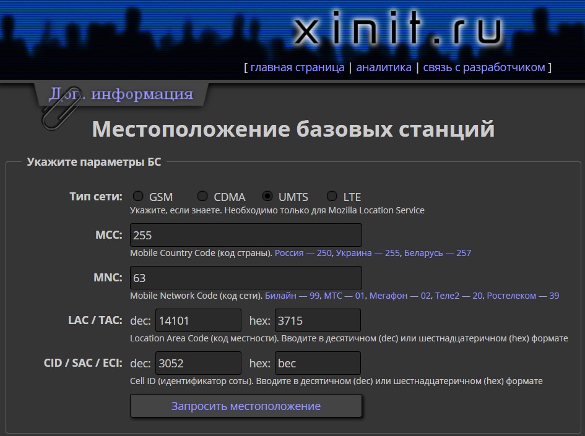The image size is (585, 436).
Task: Click the paperclip icon near Доп. информация
Action: pos(61,109)
